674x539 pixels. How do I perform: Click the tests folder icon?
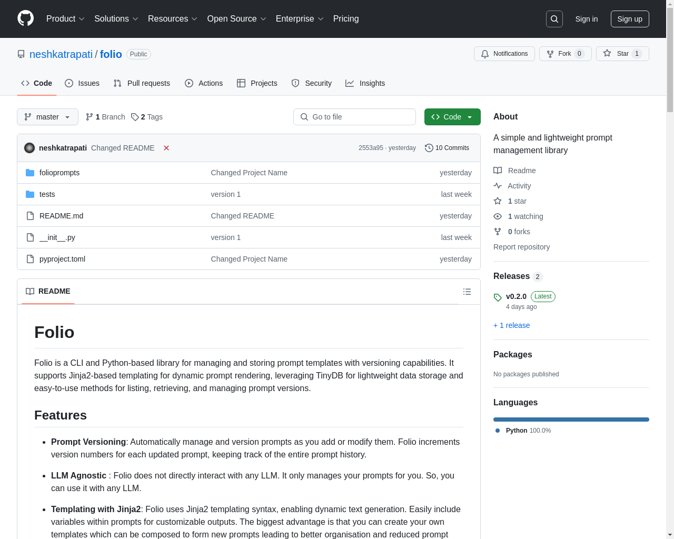pos(30,194)
